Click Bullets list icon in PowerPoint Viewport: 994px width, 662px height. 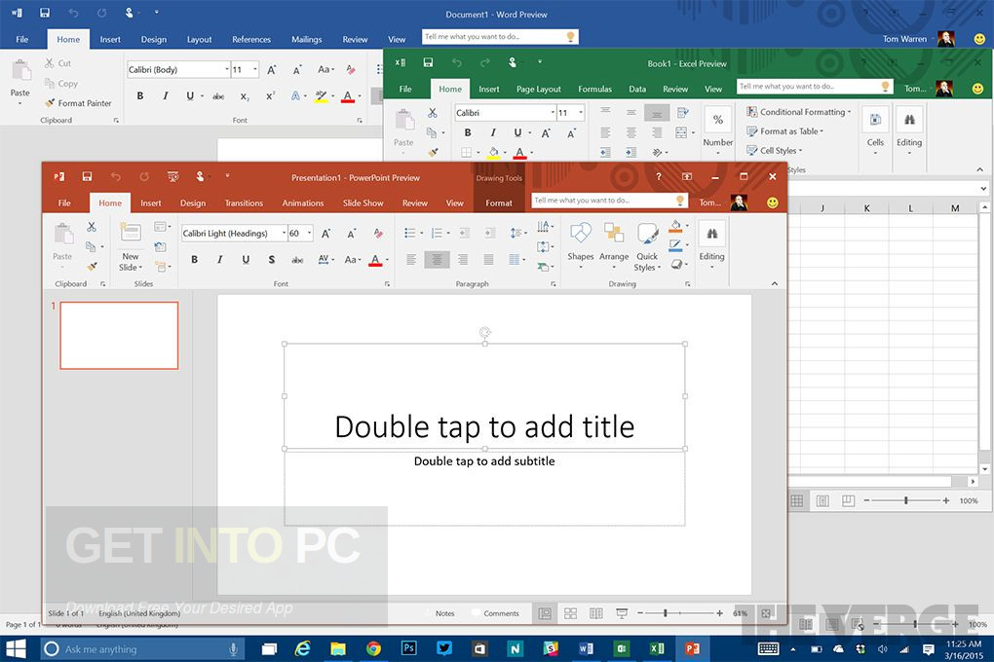coord(410,233)
